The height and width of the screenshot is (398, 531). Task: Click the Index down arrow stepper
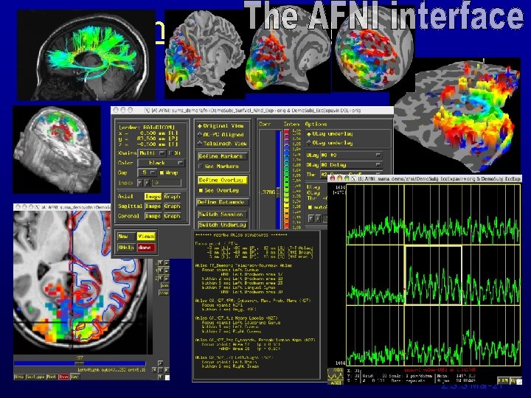[140, 183]
